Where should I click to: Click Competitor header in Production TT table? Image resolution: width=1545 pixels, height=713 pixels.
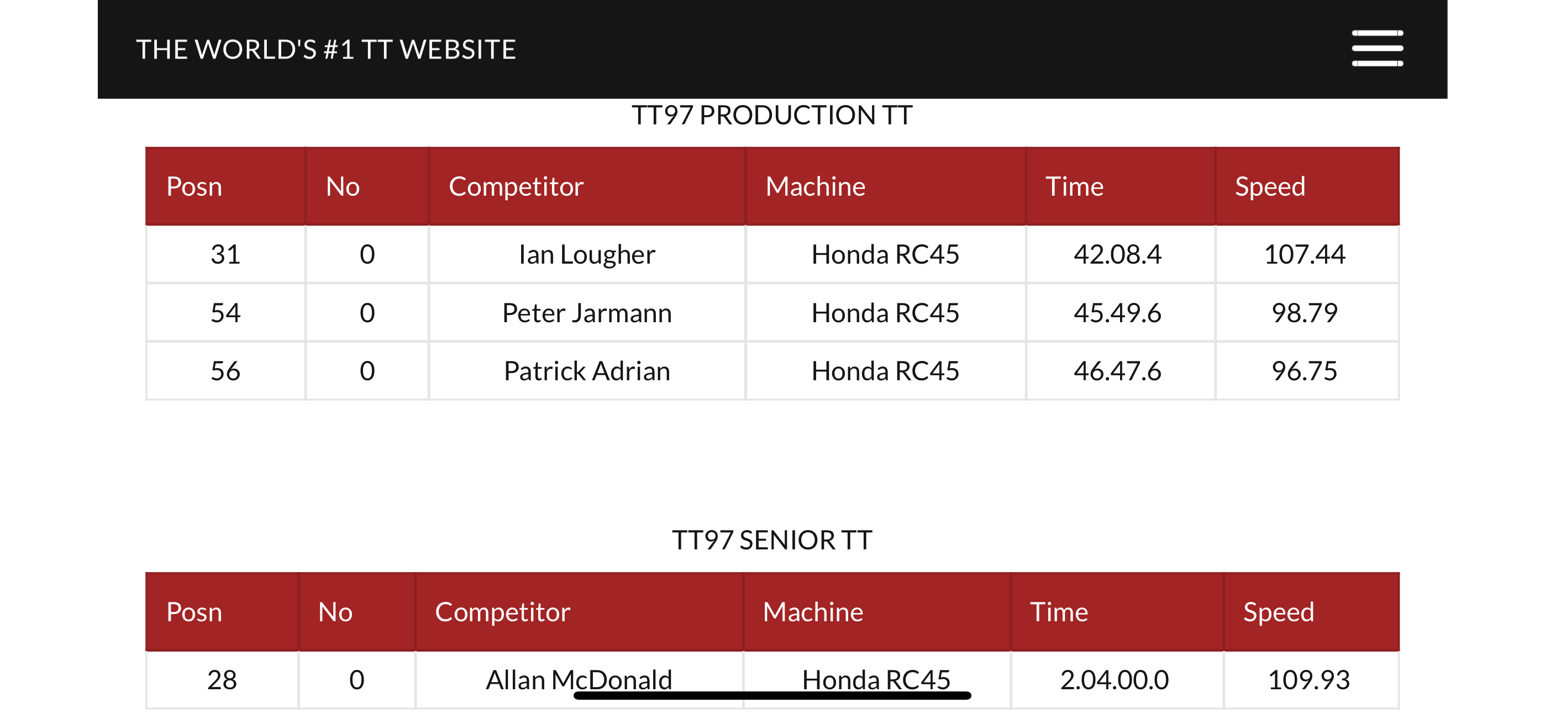coord(516,187)
